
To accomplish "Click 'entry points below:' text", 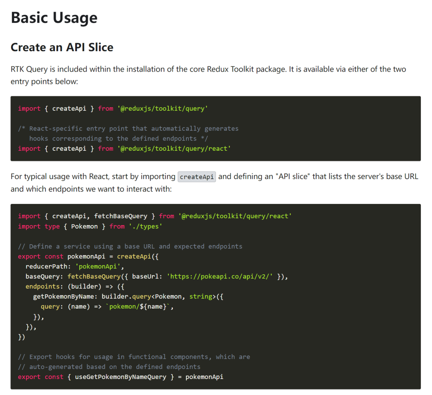I will click(x=44, y=82).
